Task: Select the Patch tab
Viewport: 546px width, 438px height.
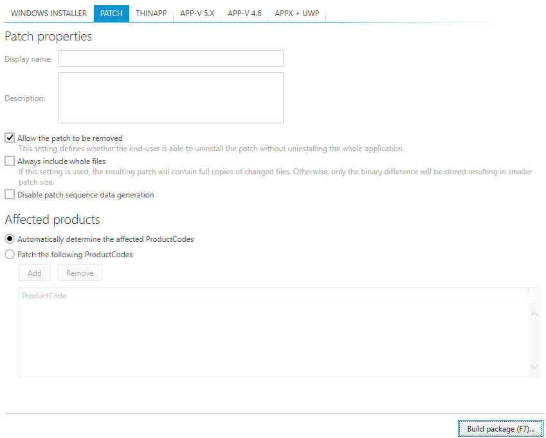Action: click(x=111, y=14)
